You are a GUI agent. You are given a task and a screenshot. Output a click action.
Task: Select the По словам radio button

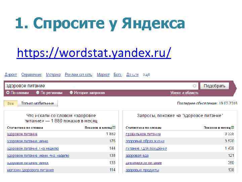tap(8, 93)
